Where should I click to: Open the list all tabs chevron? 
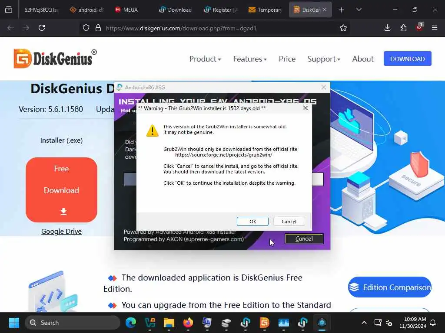tap(359, 10)
